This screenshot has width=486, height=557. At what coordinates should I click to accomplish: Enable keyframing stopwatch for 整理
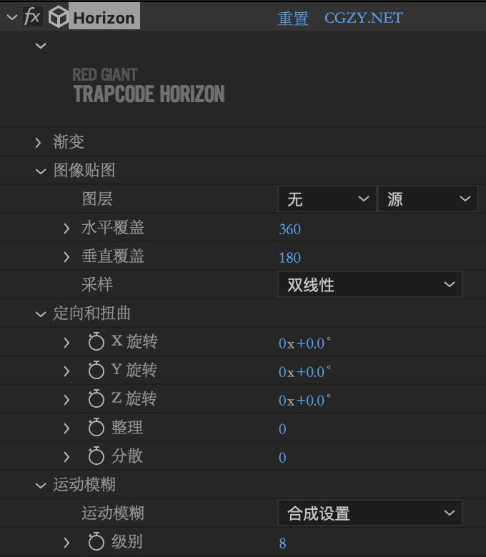tap(96, 428)
